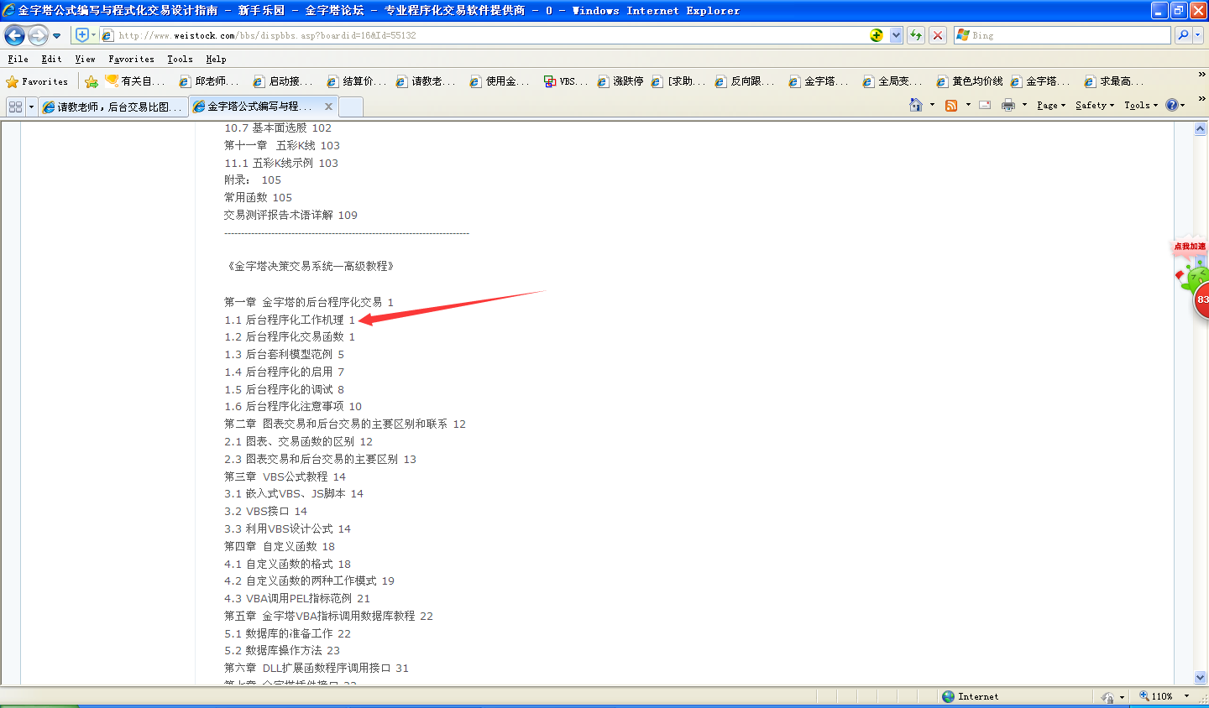Viewport: 1209px width, 708px height.
Task: Open the [求助... favorites bar link
Action: coord(678,81)
